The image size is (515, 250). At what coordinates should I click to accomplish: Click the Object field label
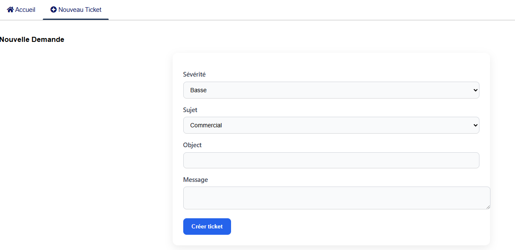pos(192,145)
